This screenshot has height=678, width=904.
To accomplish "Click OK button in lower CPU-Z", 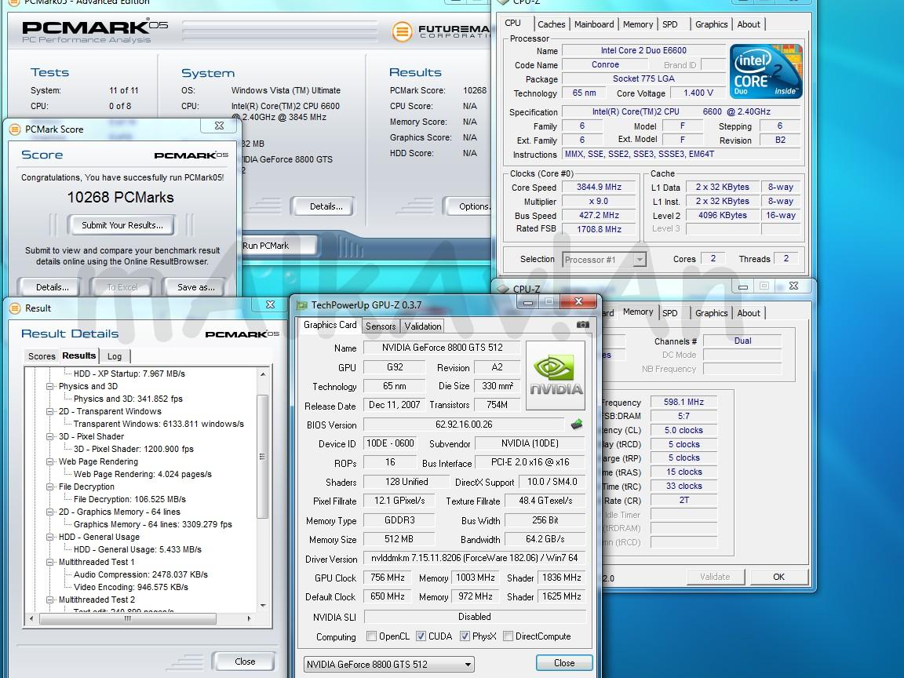I will (778, 577).
